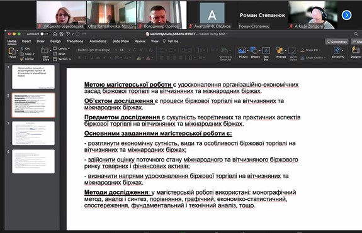Viewport: 362px width, 233px height.
Task: Click the Shape Fill paint bucket
Action: coord(302,50)
